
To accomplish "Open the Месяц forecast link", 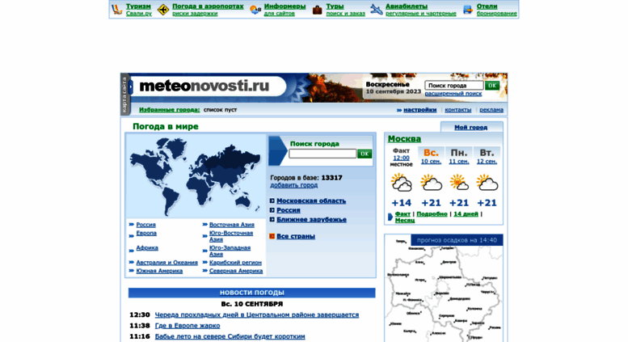I will click(405, 220).
